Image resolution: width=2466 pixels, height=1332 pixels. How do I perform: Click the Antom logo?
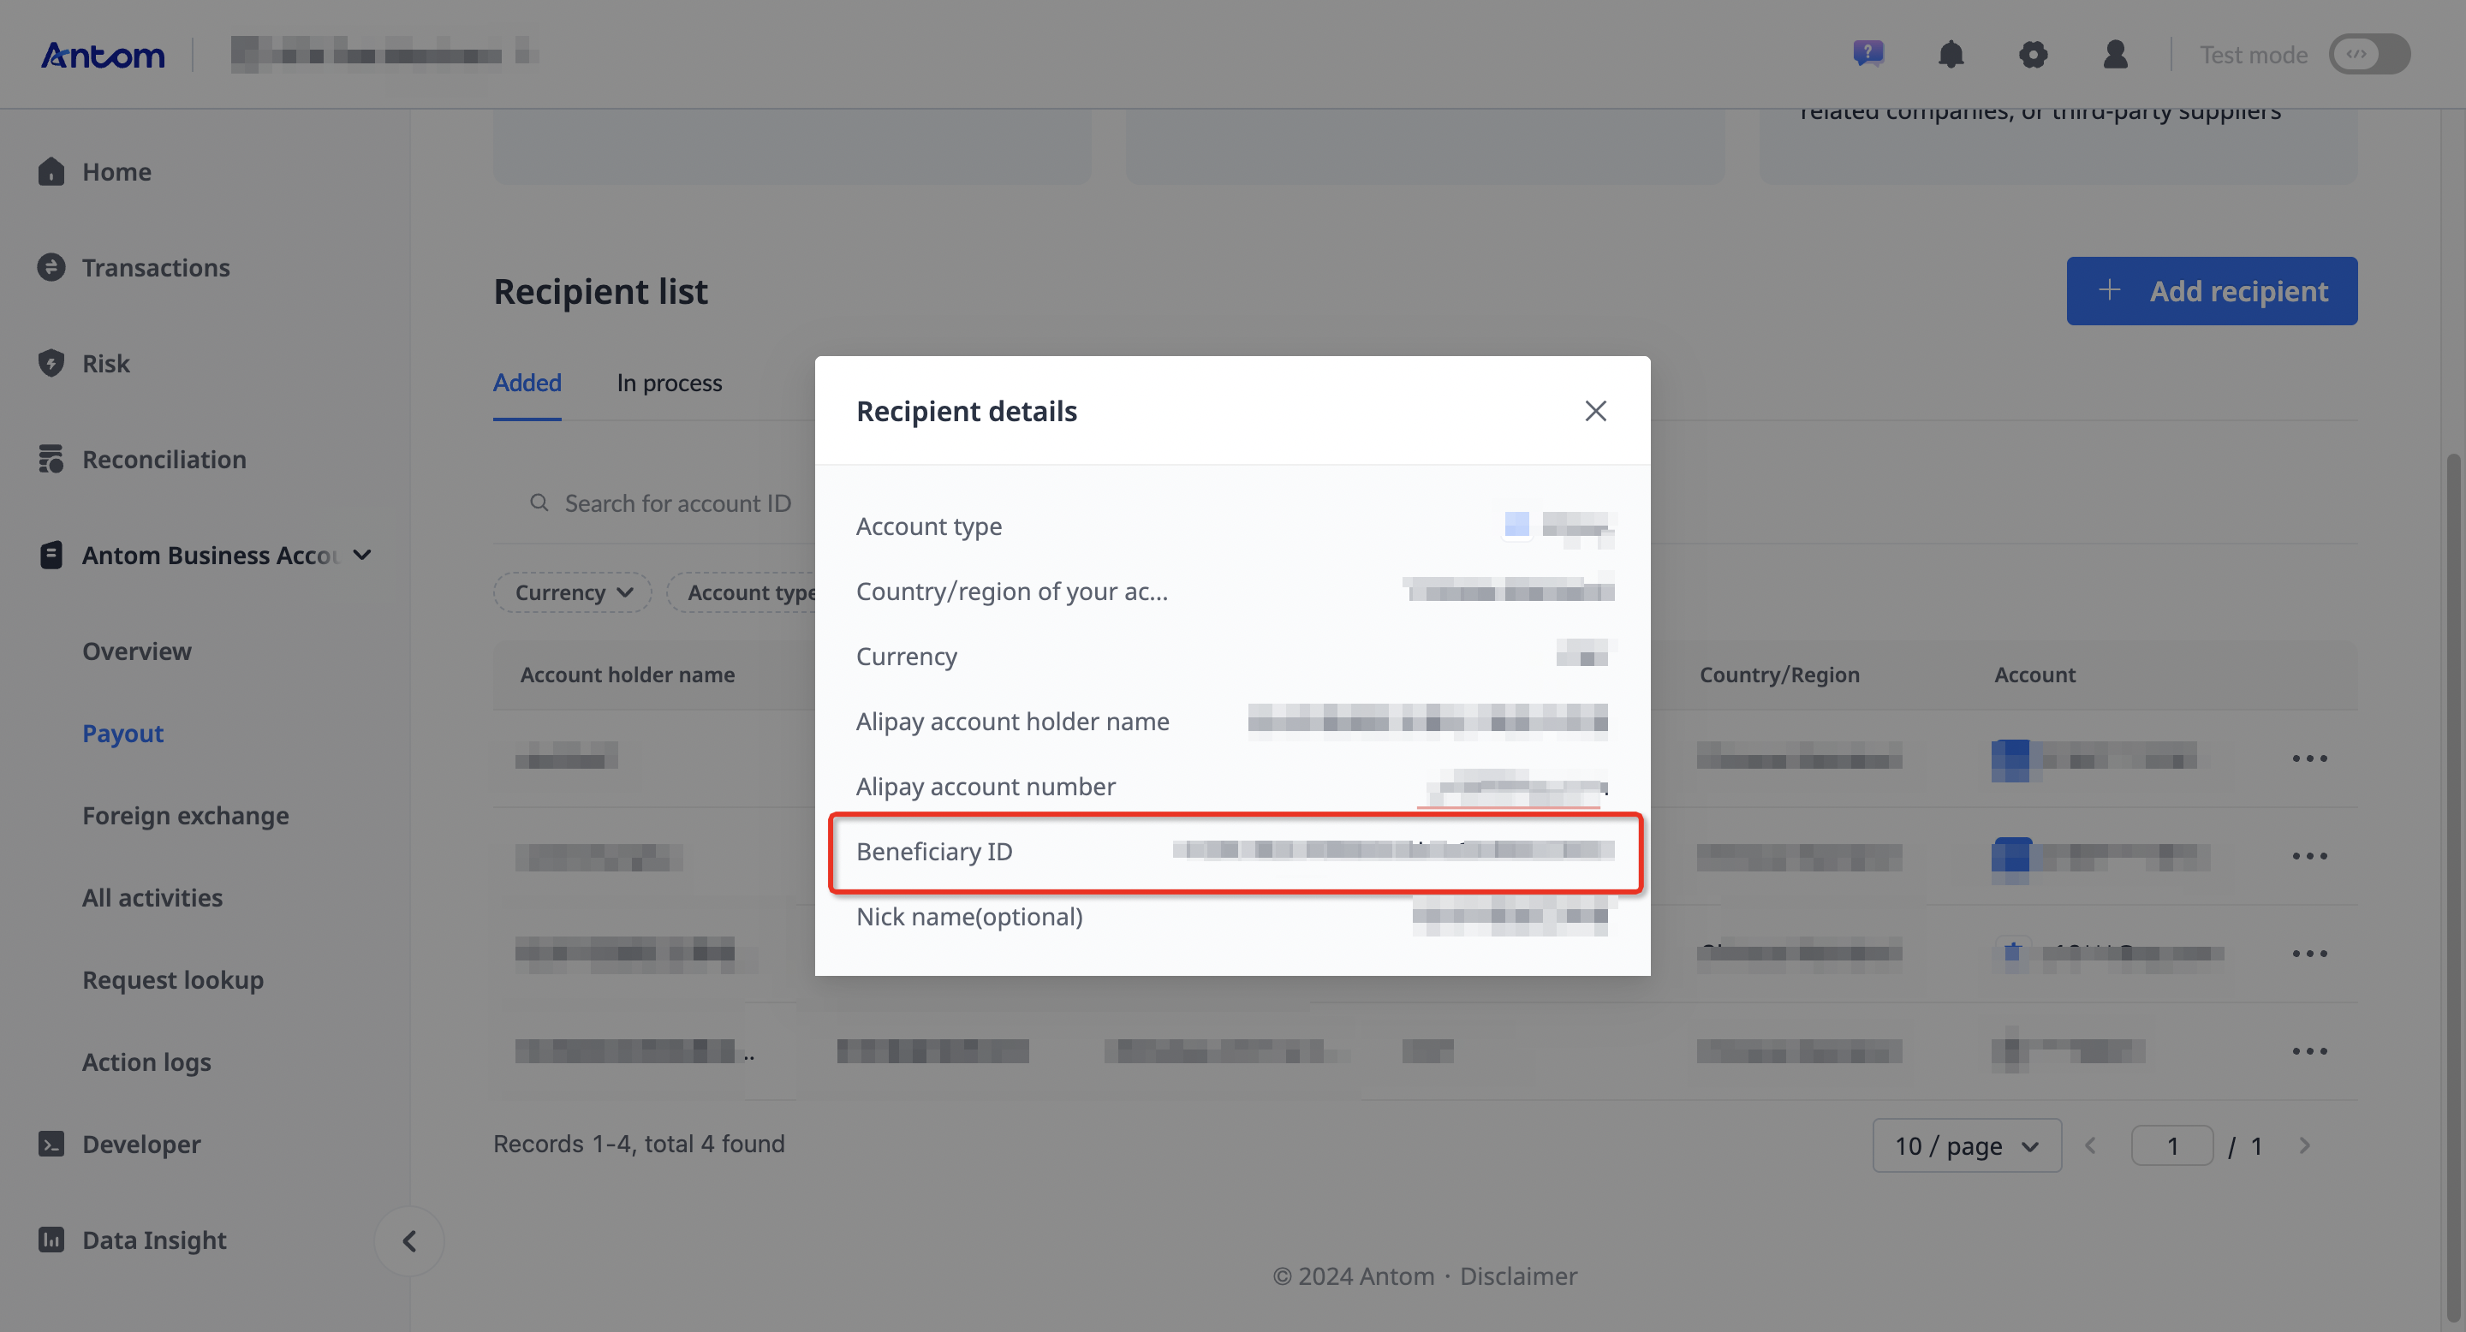pyautogui.click(x=103, y=56)
